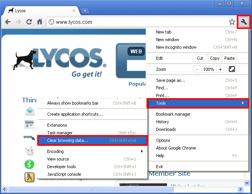This screenshot has height=194, width=252.
Task: Click the green dollar sign icon
Action: pyautogui.click(x=29, y=164)
